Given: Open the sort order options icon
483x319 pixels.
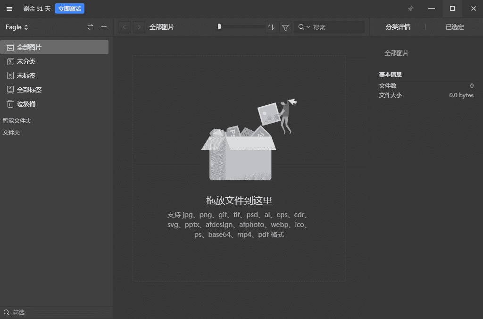Looking at the screenshot, I should 271,27.
